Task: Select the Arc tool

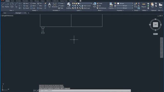Action: [x=16, y=5]
